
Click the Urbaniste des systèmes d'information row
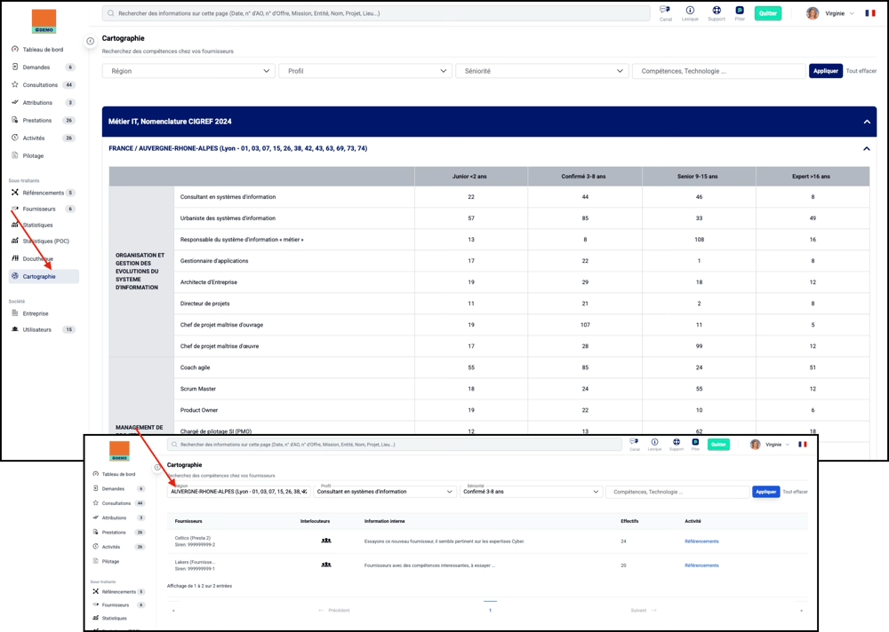point(228,218)
